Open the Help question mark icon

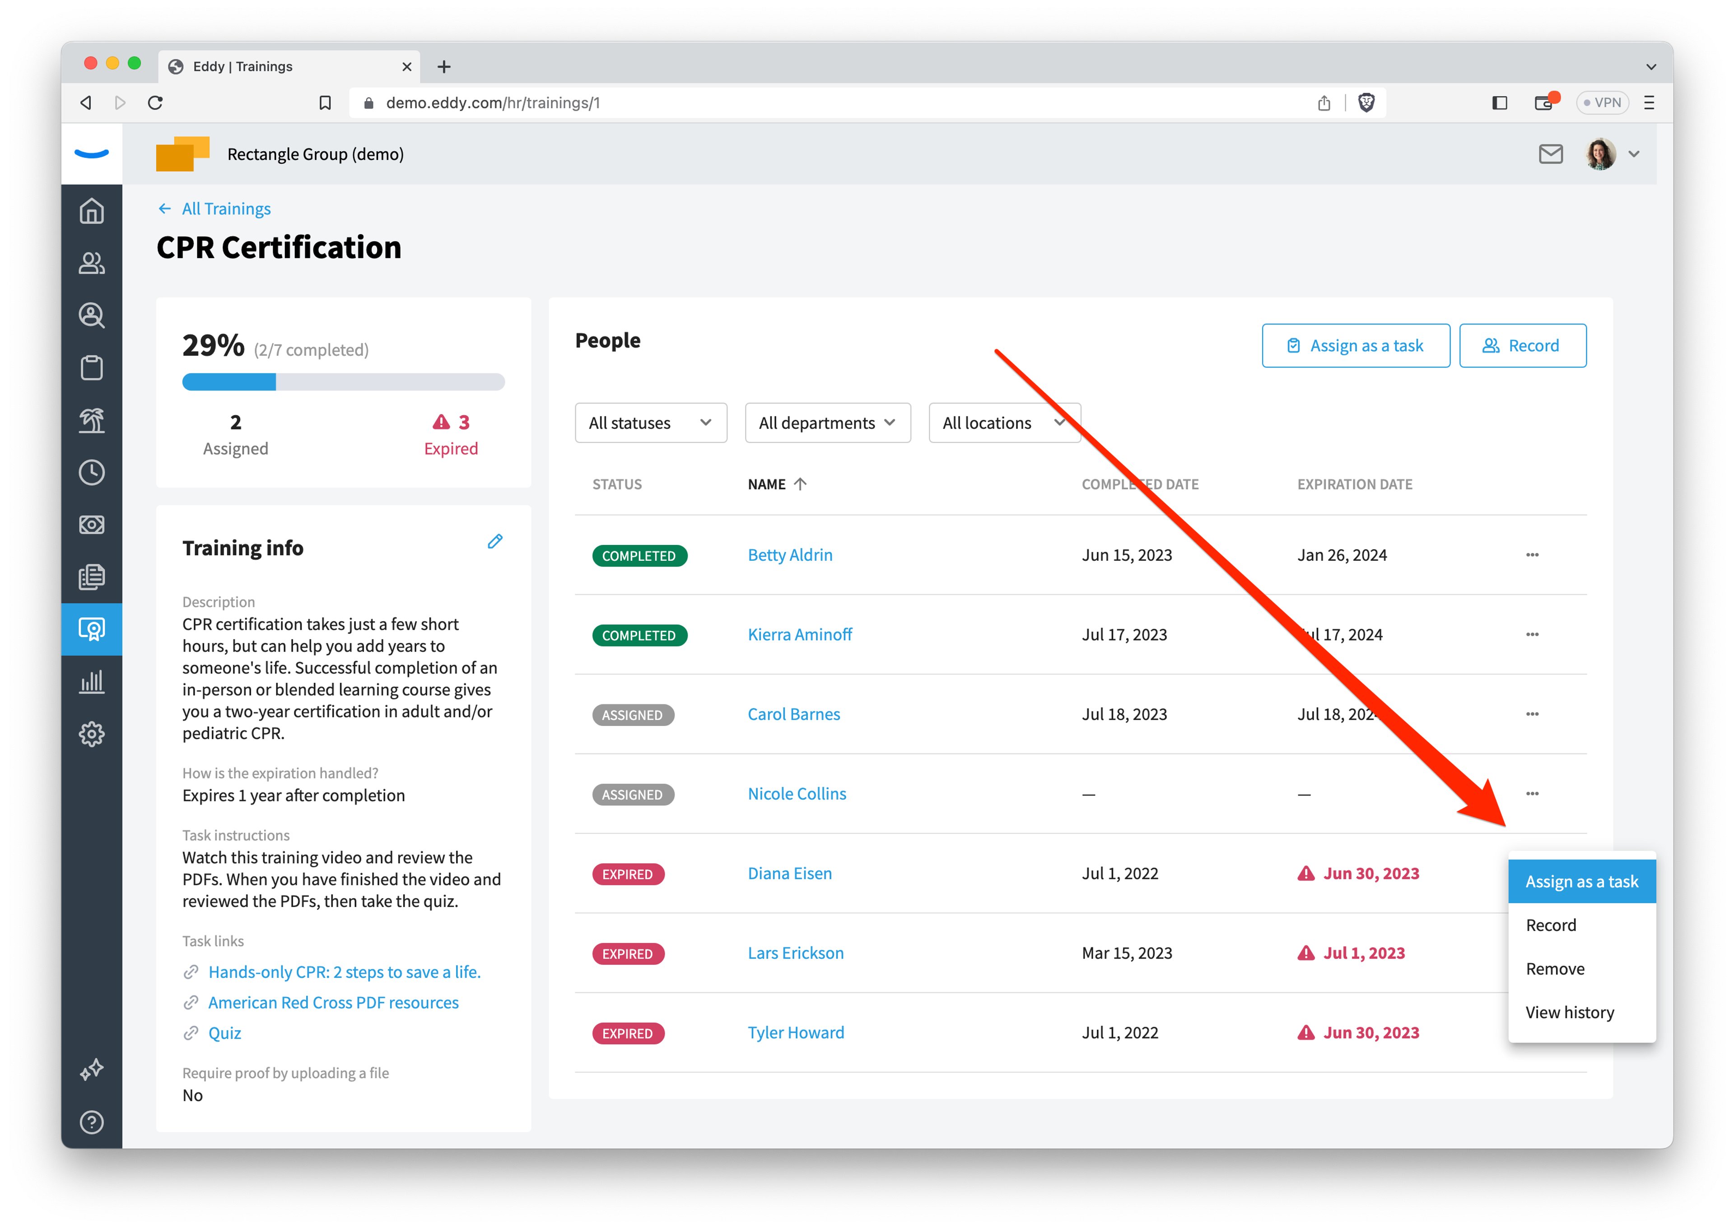point(92,1122)
